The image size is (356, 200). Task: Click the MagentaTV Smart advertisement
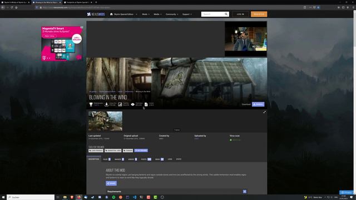[x=62, y=43]
